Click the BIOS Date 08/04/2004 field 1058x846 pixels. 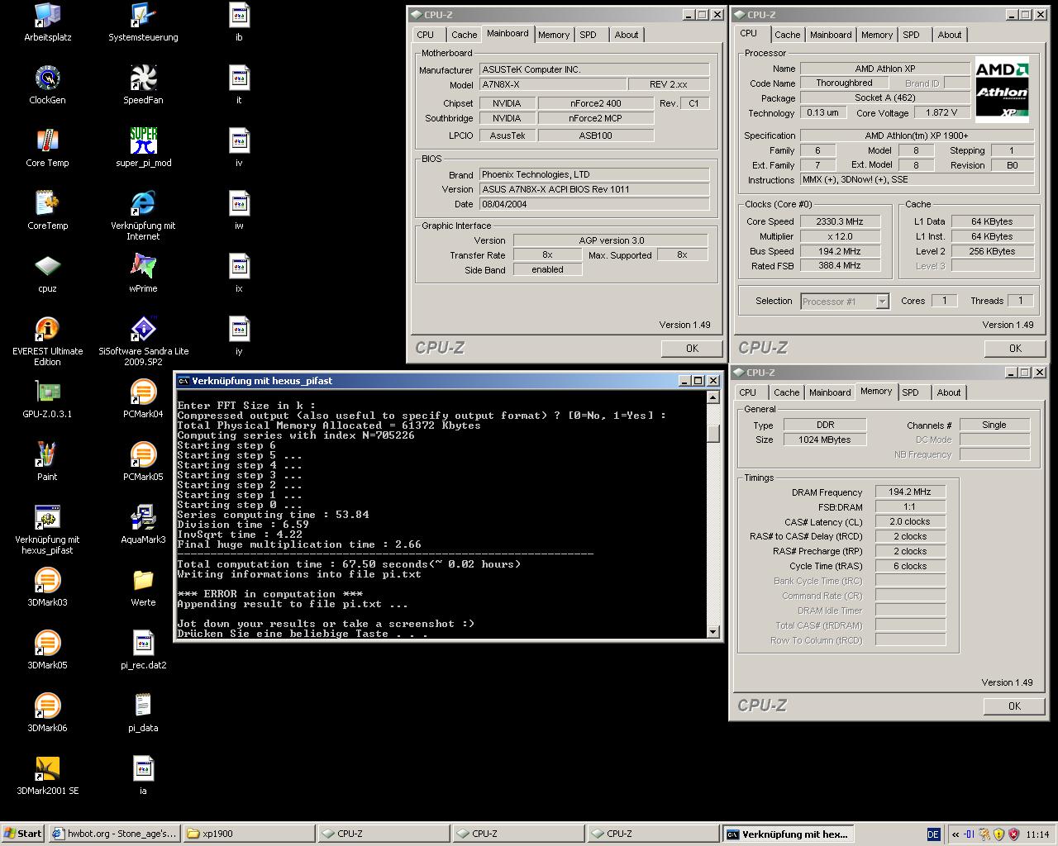pos(594,204)
